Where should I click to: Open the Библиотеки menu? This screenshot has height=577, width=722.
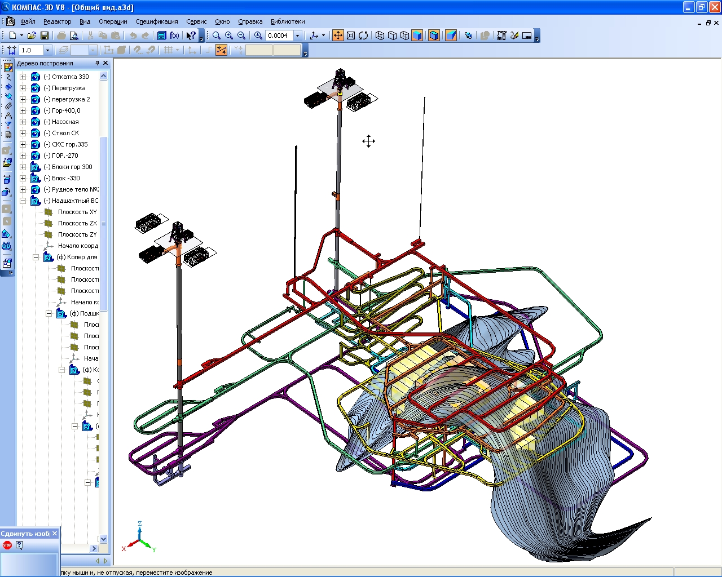[x=288, y=21]
